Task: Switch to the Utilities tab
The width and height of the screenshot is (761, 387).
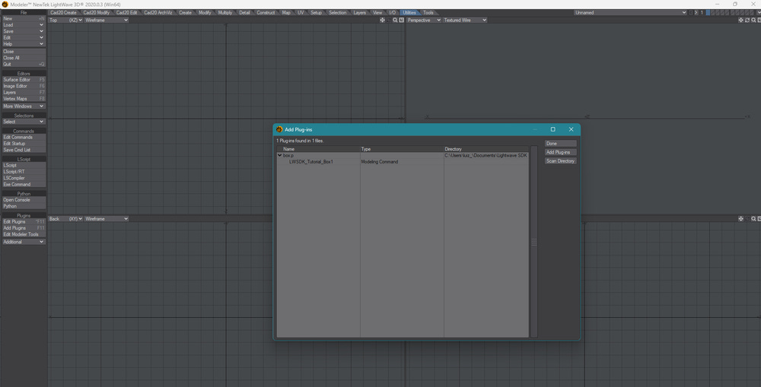Action: [409, 13]
